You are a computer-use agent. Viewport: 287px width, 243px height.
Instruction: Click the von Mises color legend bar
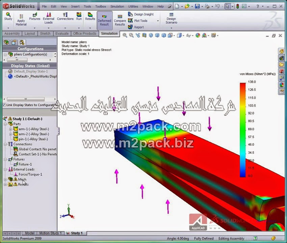tap(243, 130)
